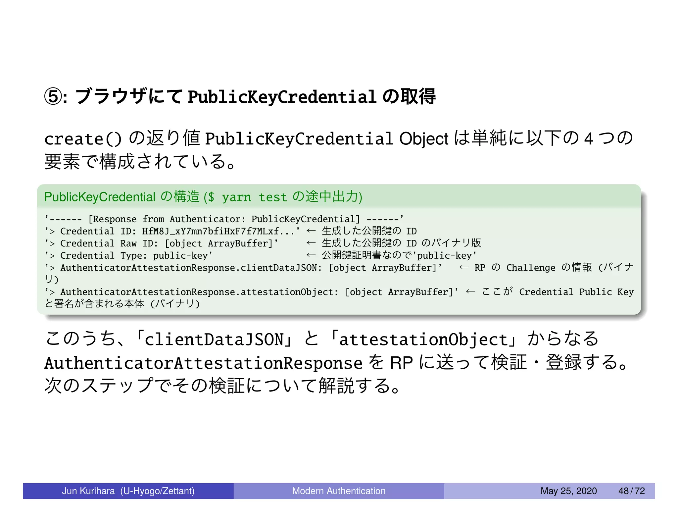The height and width of the screenshot is (524, 678).
Task: Click footer author 'Jun Kurihara (U-Hyogo/Zettant)'
Action: [x=128, y=491]
